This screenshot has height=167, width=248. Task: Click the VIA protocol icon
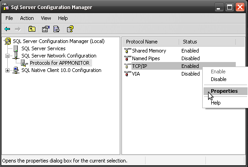click(127, 74)
